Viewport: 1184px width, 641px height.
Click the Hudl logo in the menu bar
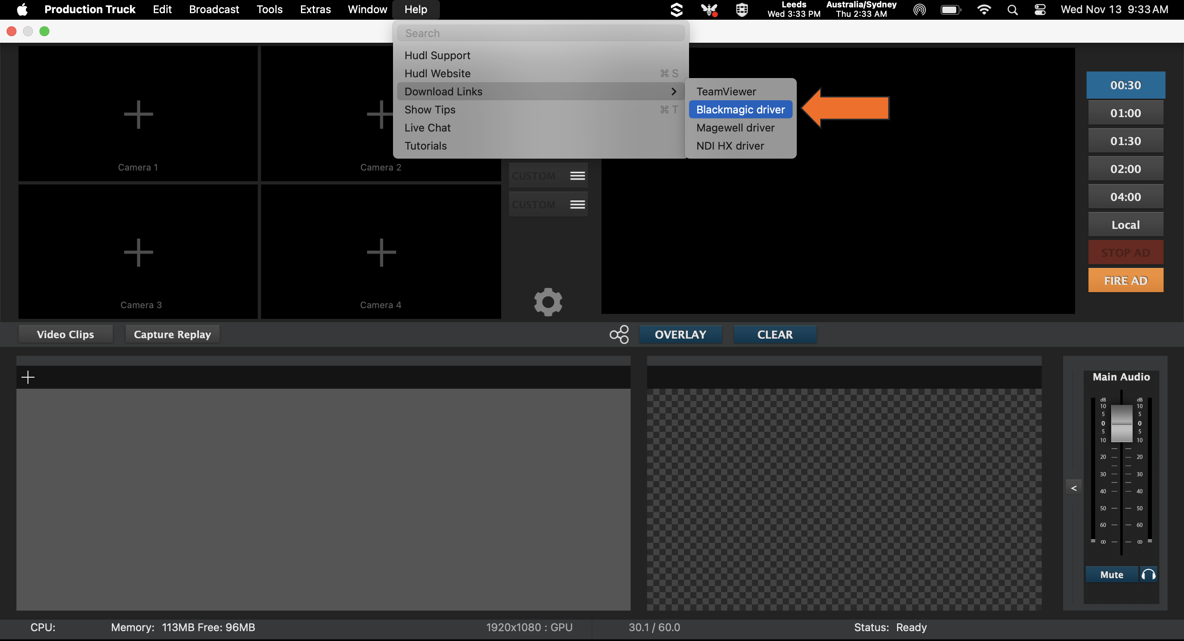(677, 9)
